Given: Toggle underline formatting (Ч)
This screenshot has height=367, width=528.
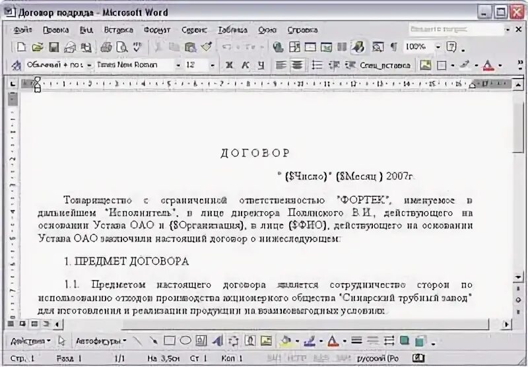Looking at the screenshot, I should 261,65.
